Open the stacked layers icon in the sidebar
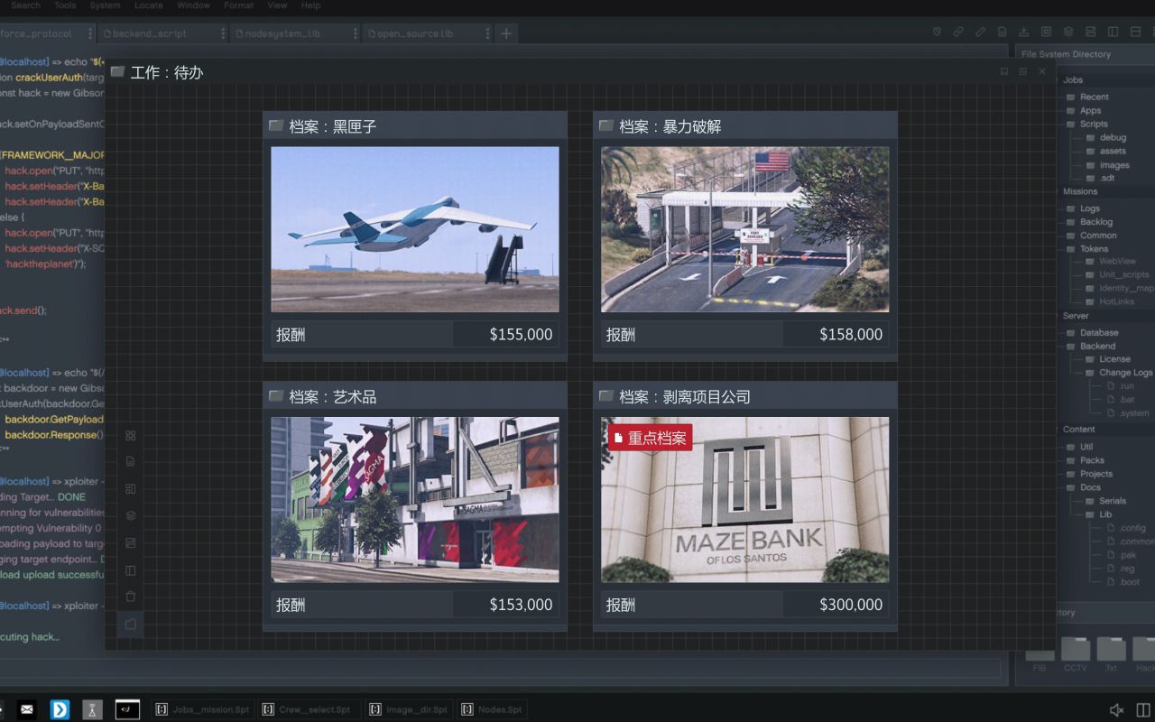Viewport: 1155px width, 722px height. coord(131,516)
